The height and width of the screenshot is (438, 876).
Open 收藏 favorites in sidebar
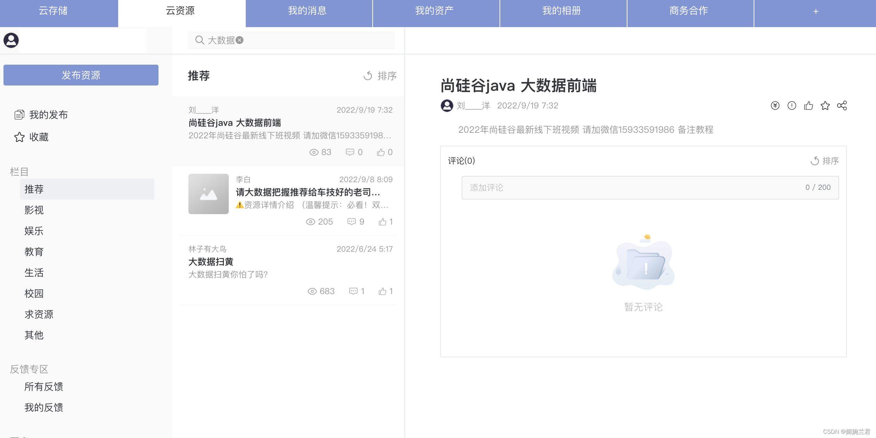(x=38, y=137)
